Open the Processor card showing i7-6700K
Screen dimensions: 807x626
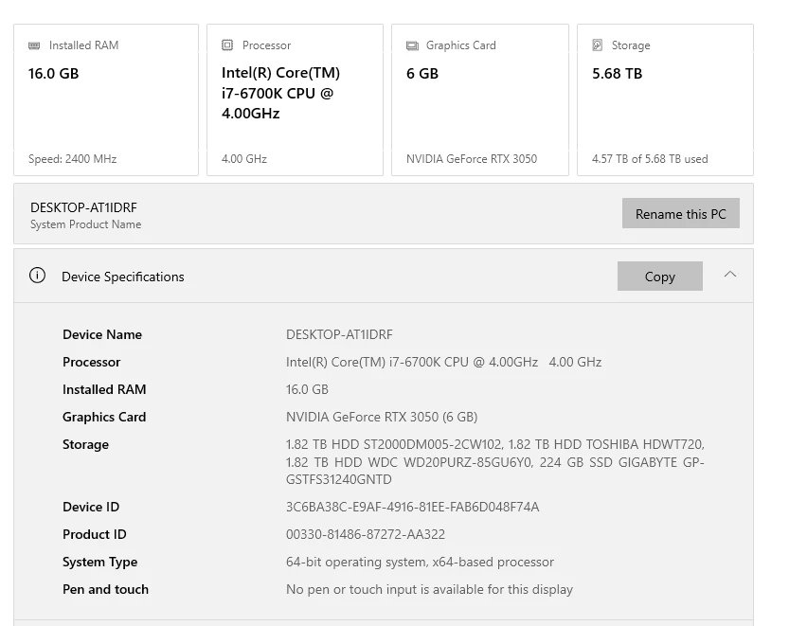(x=295, y=99)
